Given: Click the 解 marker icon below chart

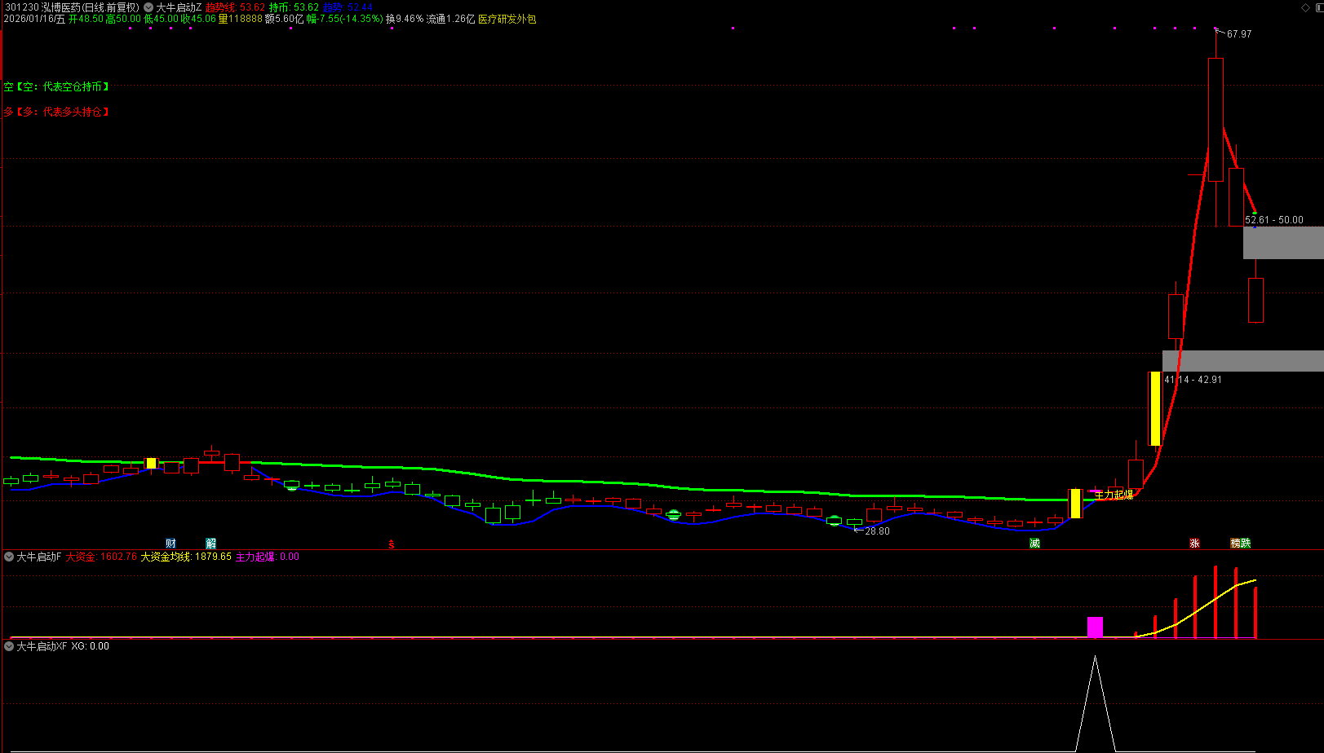Looking at the screenshot, I should click(211, 544).
